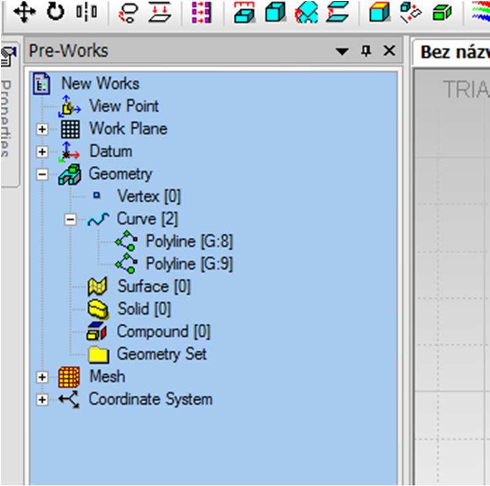Click the small cube with red points icon
Image resolution: width=490 pixels, height=486 pixels.
[x=411, y=12]
